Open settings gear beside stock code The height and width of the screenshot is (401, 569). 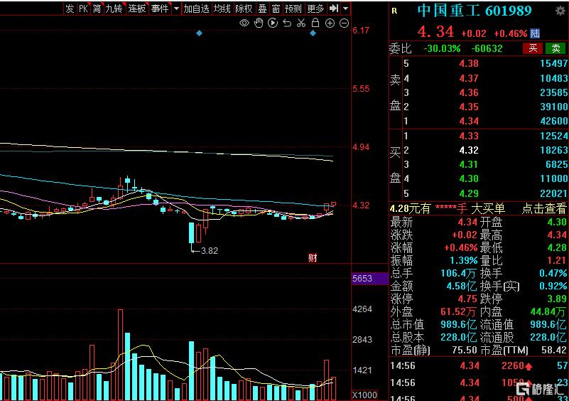pyautogui.click(x=560, y=11)
